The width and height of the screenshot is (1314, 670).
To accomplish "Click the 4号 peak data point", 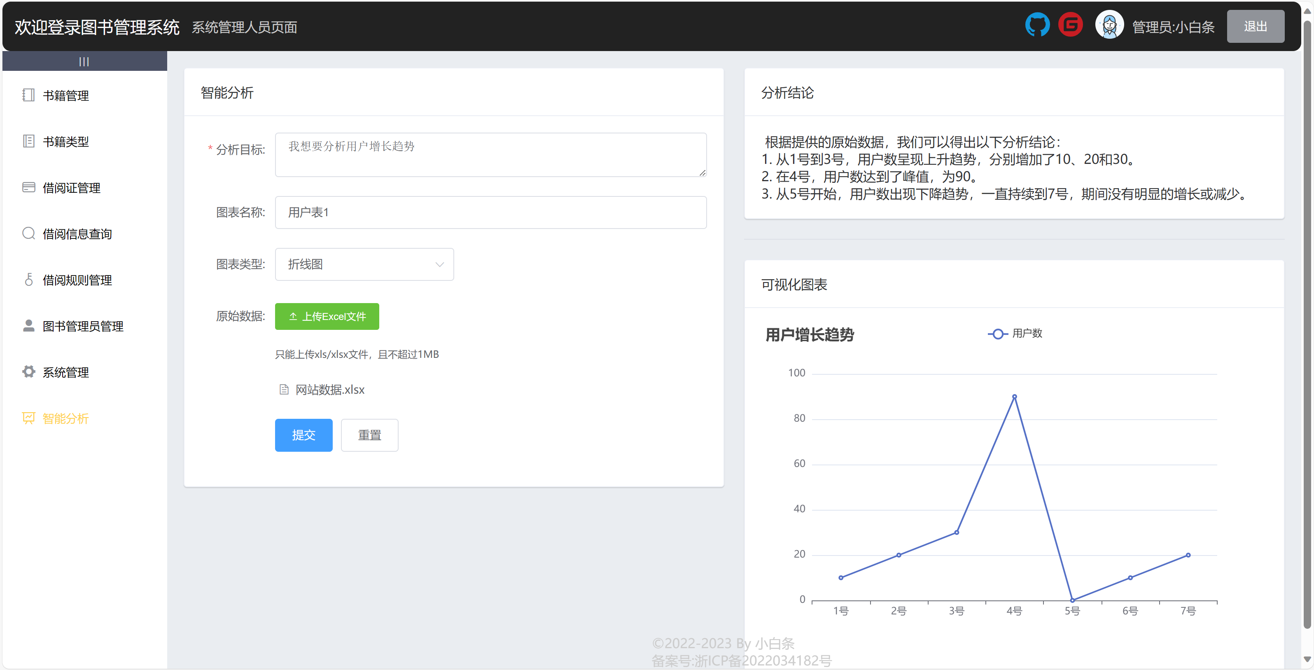I will click(1014, 397).
